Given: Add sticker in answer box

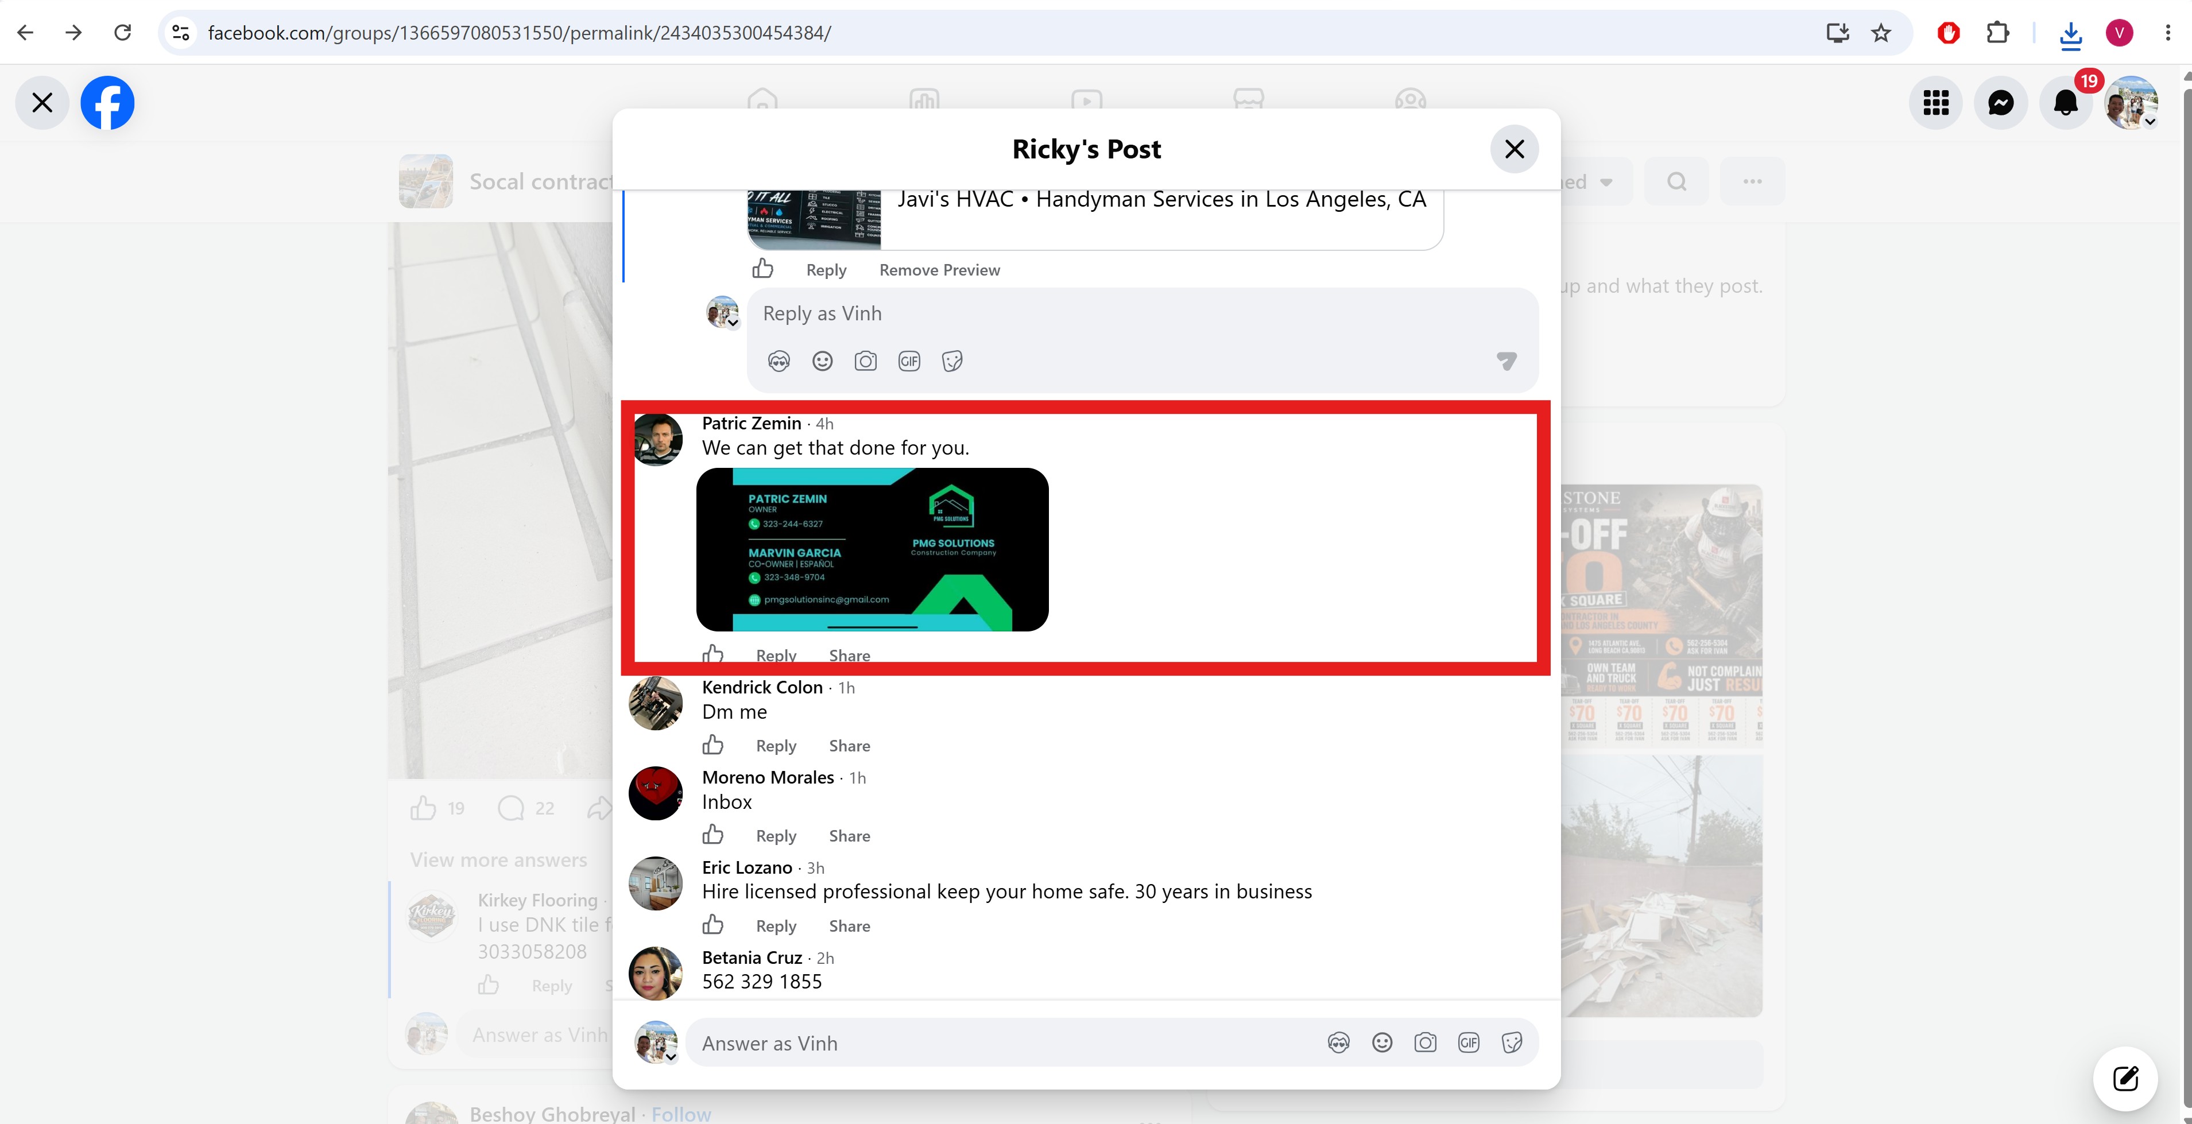Looking at the screenshot, I should (1512, 1043).
